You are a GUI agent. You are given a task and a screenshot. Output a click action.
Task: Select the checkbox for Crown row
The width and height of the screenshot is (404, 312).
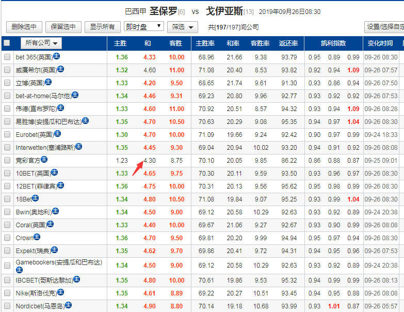(x=7, y=238)
